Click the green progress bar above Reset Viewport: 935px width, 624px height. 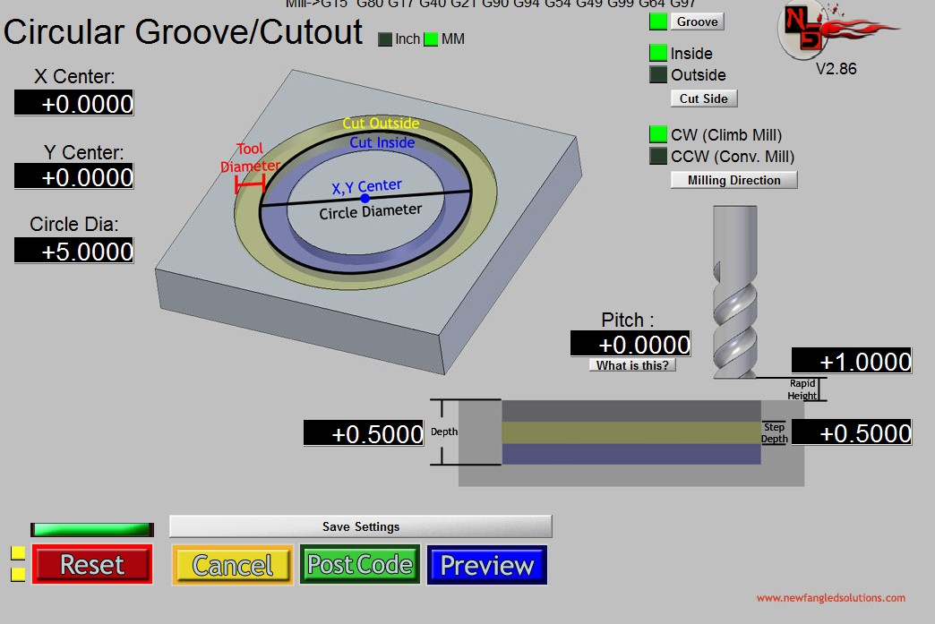pos(91,530)
